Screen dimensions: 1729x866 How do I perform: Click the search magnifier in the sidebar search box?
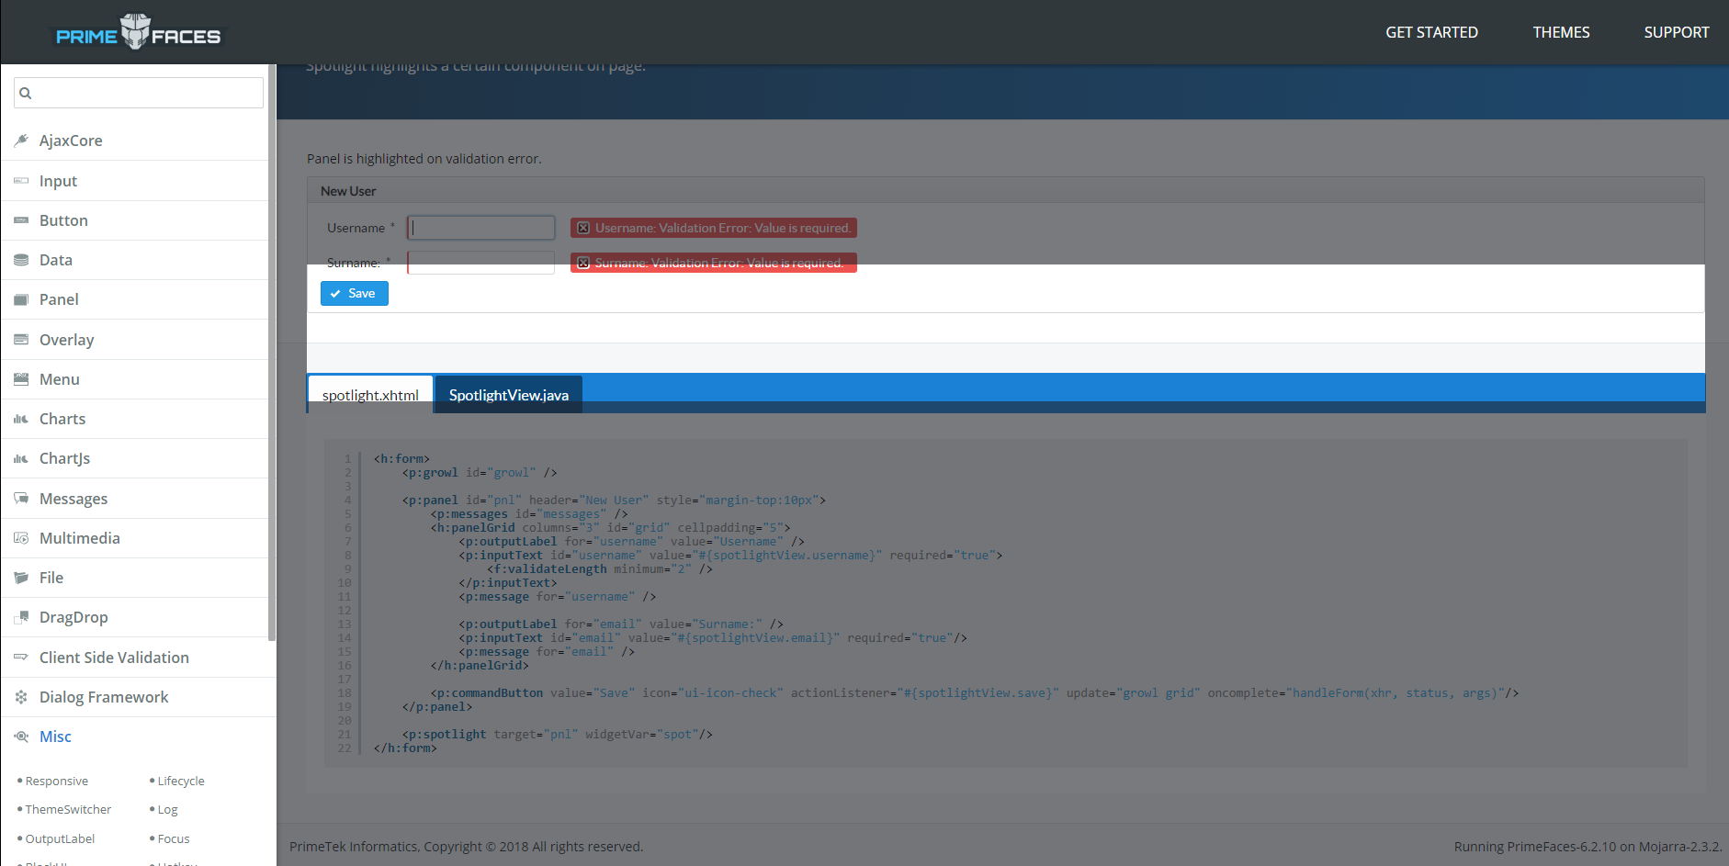[x=26, y=92]
